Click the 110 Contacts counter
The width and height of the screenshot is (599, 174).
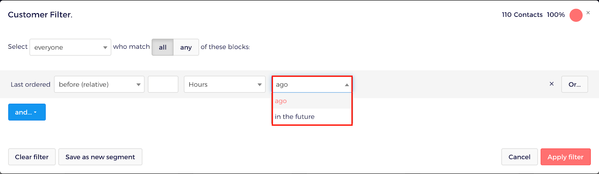[x=522, y=15]
